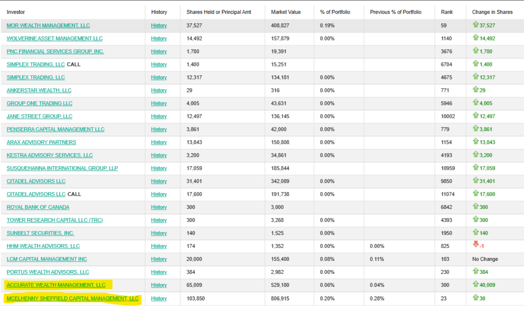Open Tower Research Capital LLC (TRC) link
The image size is (524, 321).
[x=55, y=220]
